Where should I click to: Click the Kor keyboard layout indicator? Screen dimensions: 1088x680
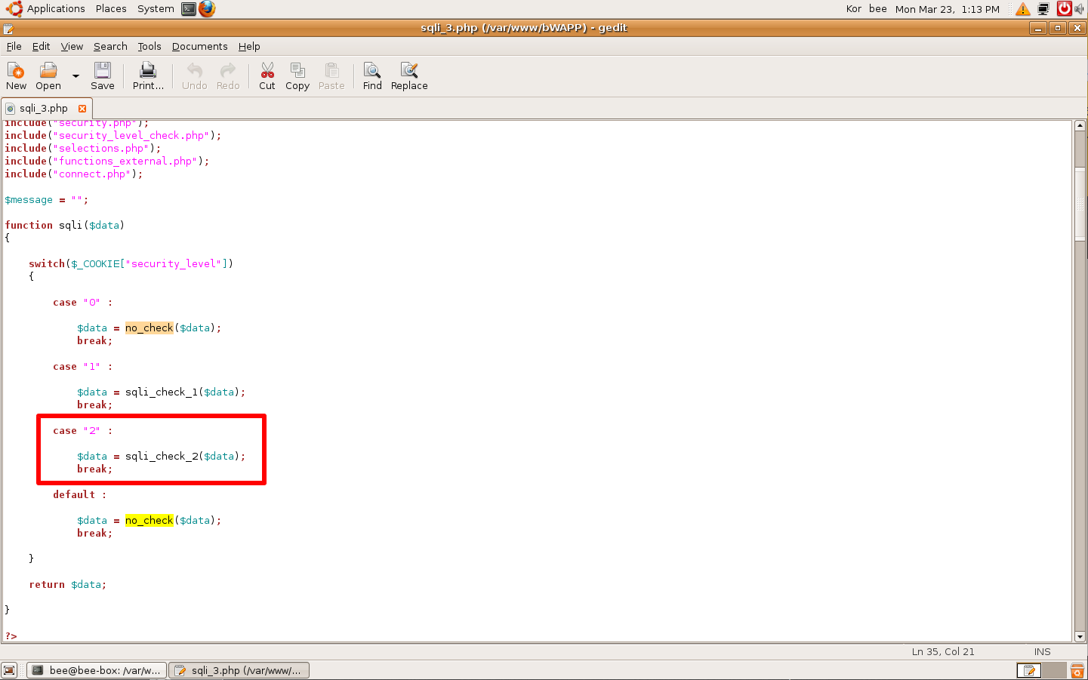[854, 9]
